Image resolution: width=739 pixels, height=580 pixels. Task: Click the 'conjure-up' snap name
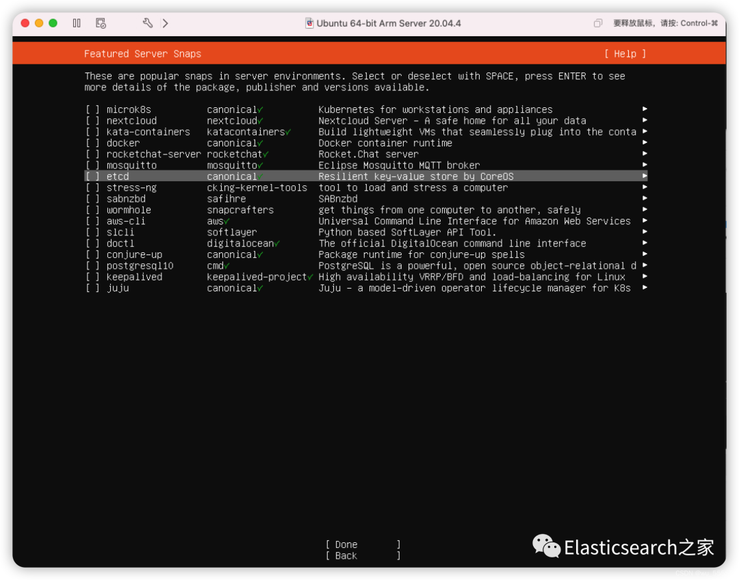pos(134,254)
